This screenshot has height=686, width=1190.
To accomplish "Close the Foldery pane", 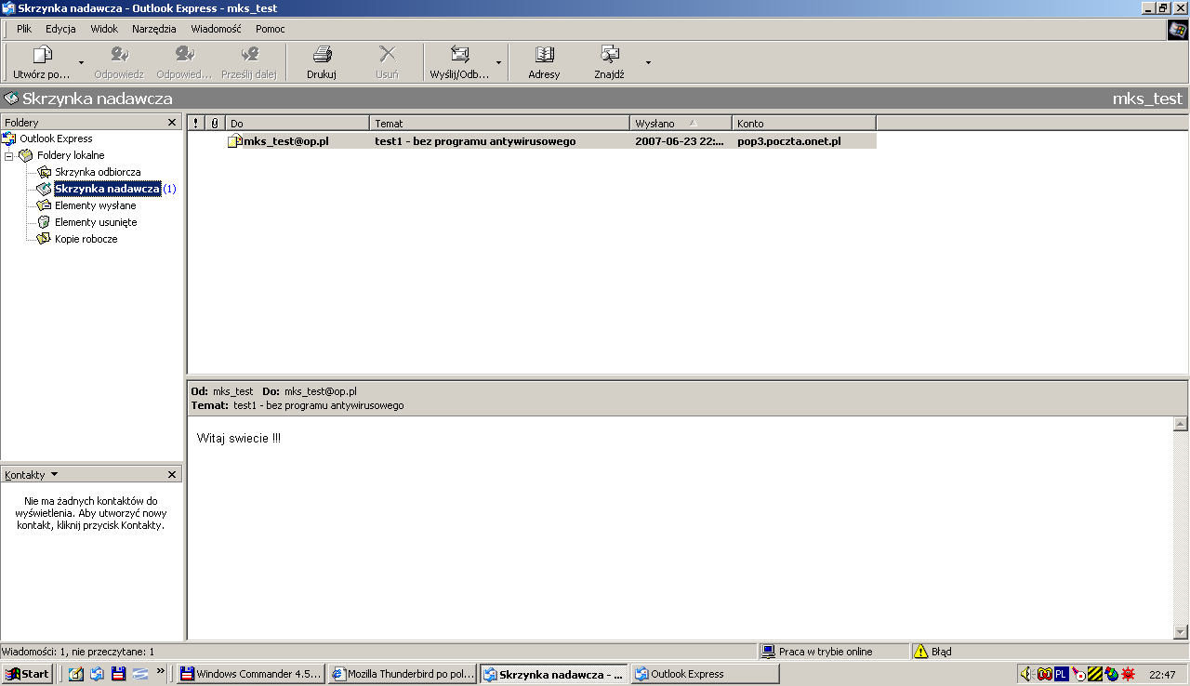I will [x=172, y=123].
